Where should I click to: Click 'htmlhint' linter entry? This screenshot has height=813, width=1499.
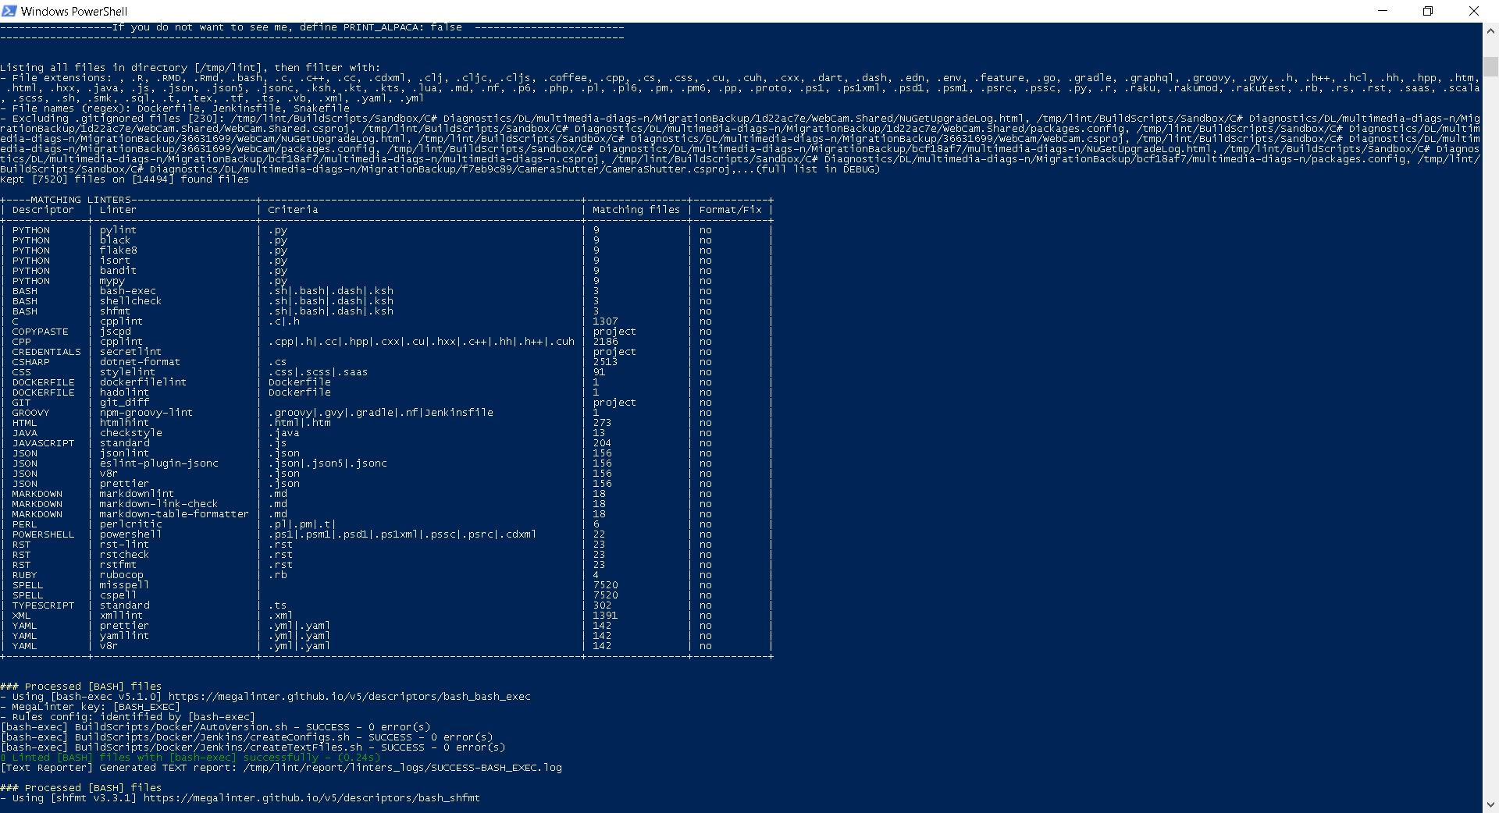[124, 423]
